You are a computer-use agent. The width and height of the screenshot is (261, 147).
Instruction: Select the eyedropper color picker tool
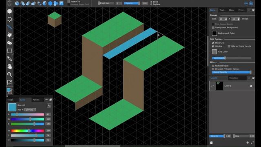[x=9, y=58]
